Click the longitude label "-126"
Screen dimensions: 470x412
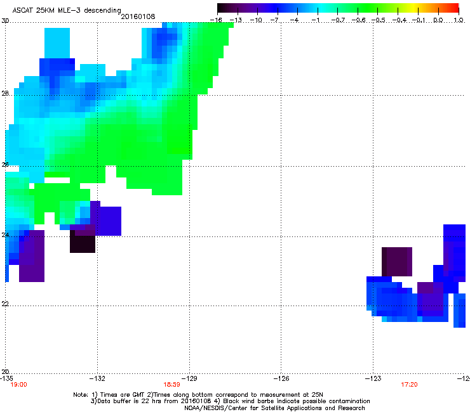point(281,379)
